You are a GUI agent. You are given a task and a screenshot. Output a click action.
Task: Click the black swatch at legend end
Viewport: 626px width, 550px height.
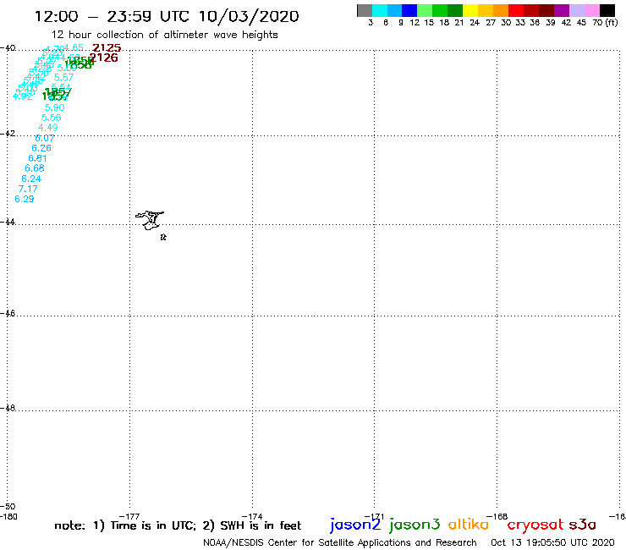pos(607,10)
